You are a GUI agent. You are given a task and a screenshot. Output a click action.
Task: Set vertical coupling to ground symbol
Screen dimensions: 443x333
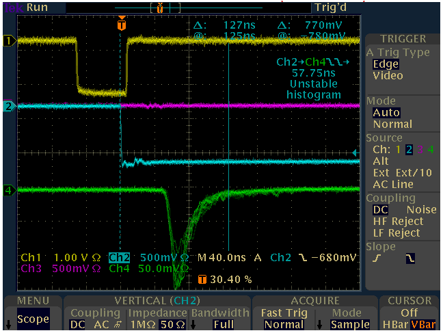[117, 325]
